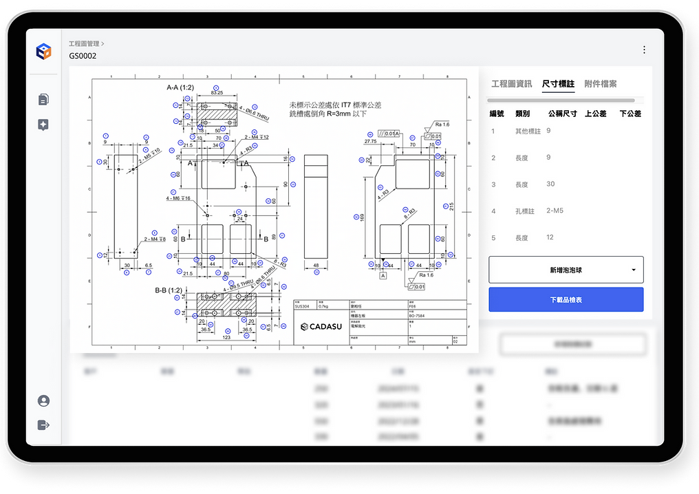Viewport: 699px width, 494px height.
Task: Click balloon below the 48 dimension
Action: tap(316, 272)
